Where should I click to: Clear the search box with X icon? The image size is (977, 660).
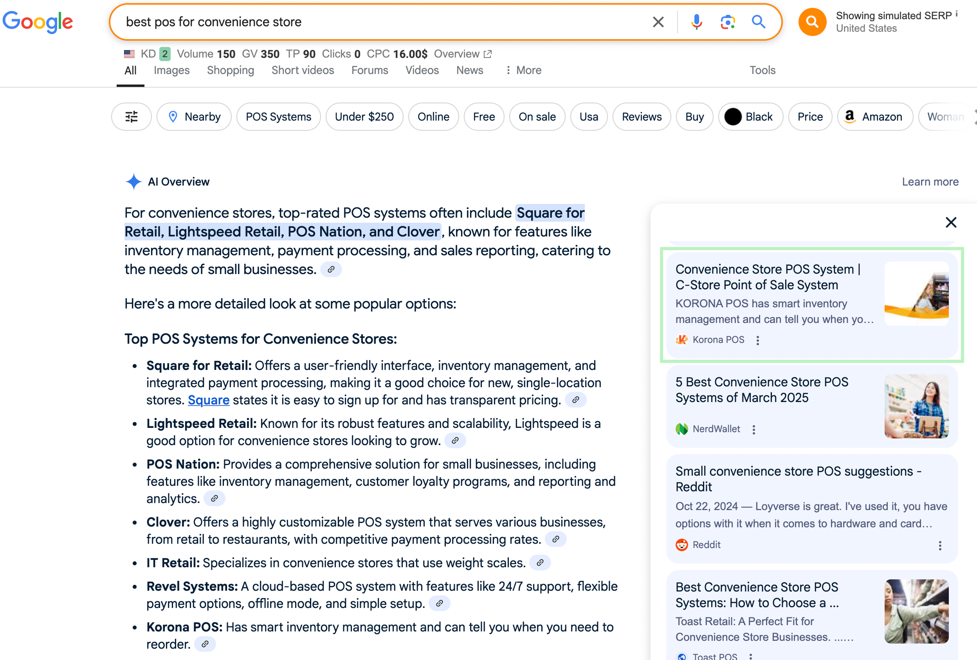tap(658, 22)
